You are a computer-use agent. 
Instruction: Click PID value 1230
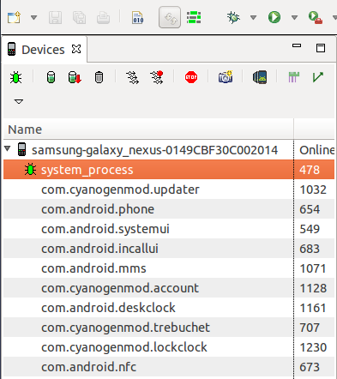tap(313, 347)
